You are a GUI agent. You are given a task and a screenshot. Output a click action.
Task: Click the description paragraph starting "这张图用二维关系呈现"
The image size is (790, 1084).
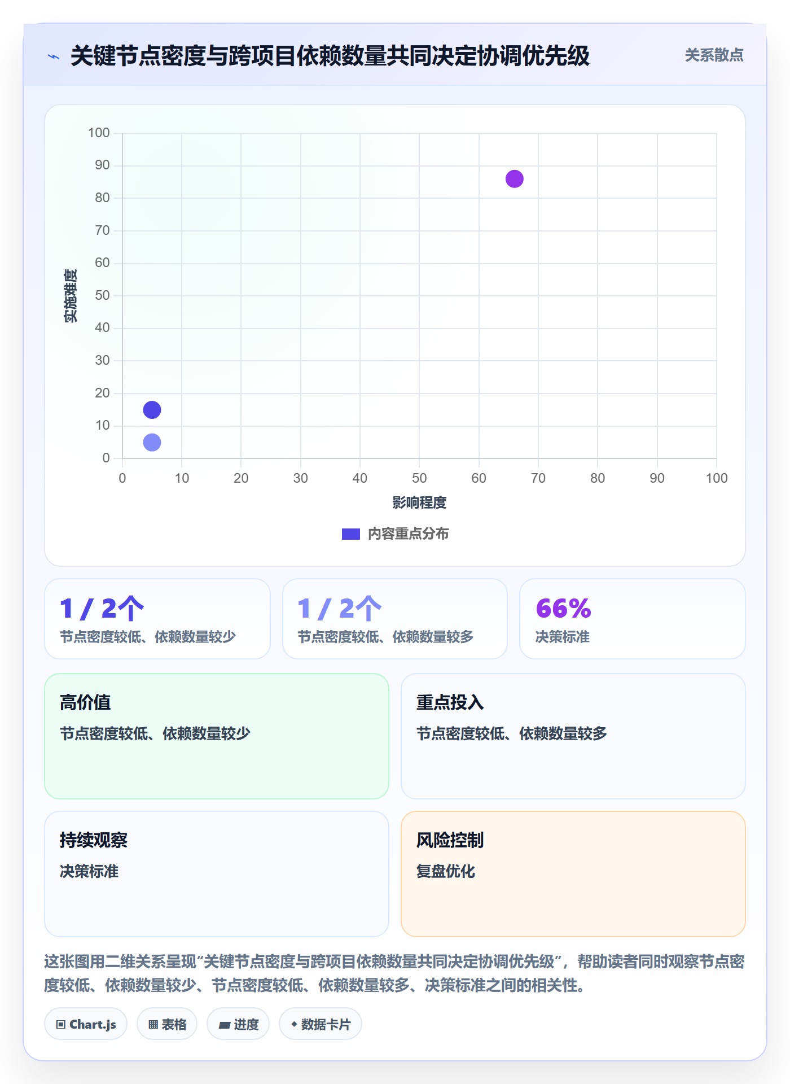click(394, 973)
